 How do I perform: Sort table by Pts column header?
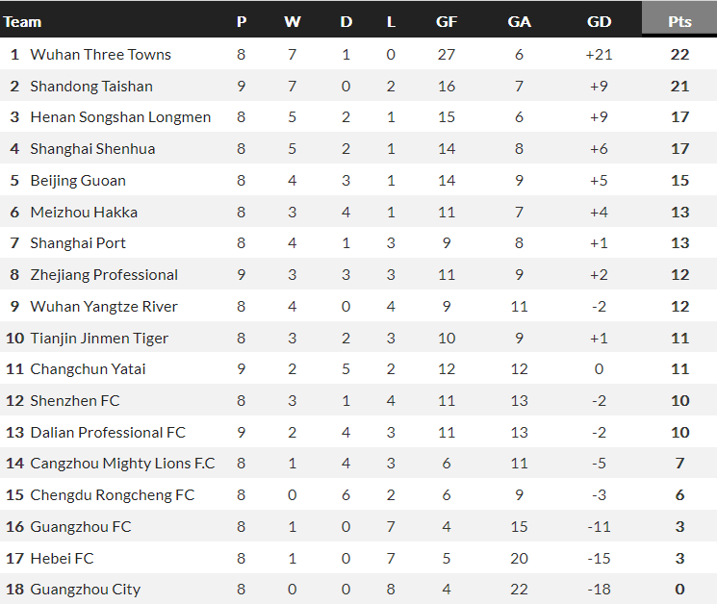click(x=679, y=21)
